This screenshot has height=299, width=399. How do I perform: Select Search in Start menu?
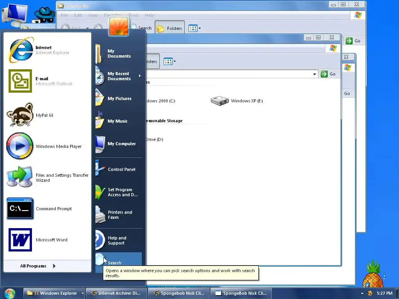coord(118,263)
